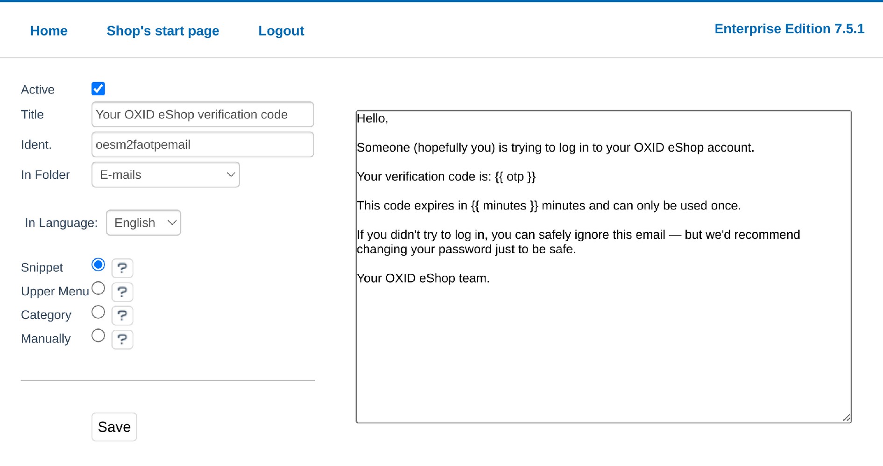Screen dimensions: 883x466
Task: Click the Logout link
Action: [281, 31]
